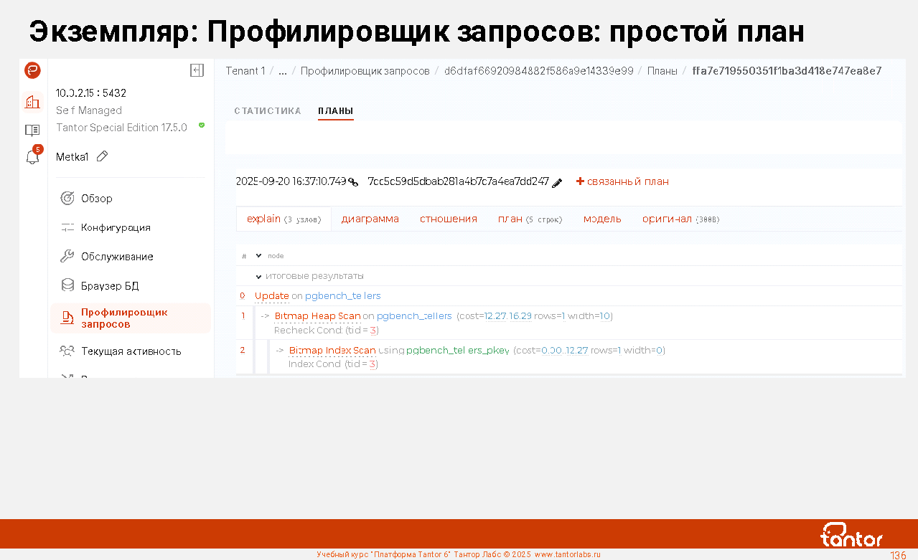Open Профилировщик запросов breadcrumb link

(x=365, y=71)
